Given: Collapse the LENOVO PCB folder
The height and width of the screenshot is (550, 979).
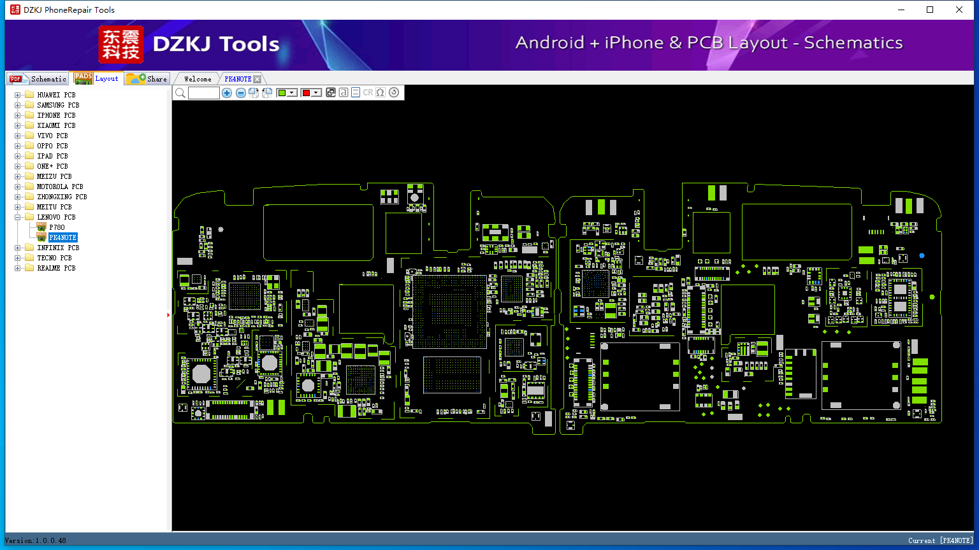Looking at the screenshot, I should coord(18,217).
